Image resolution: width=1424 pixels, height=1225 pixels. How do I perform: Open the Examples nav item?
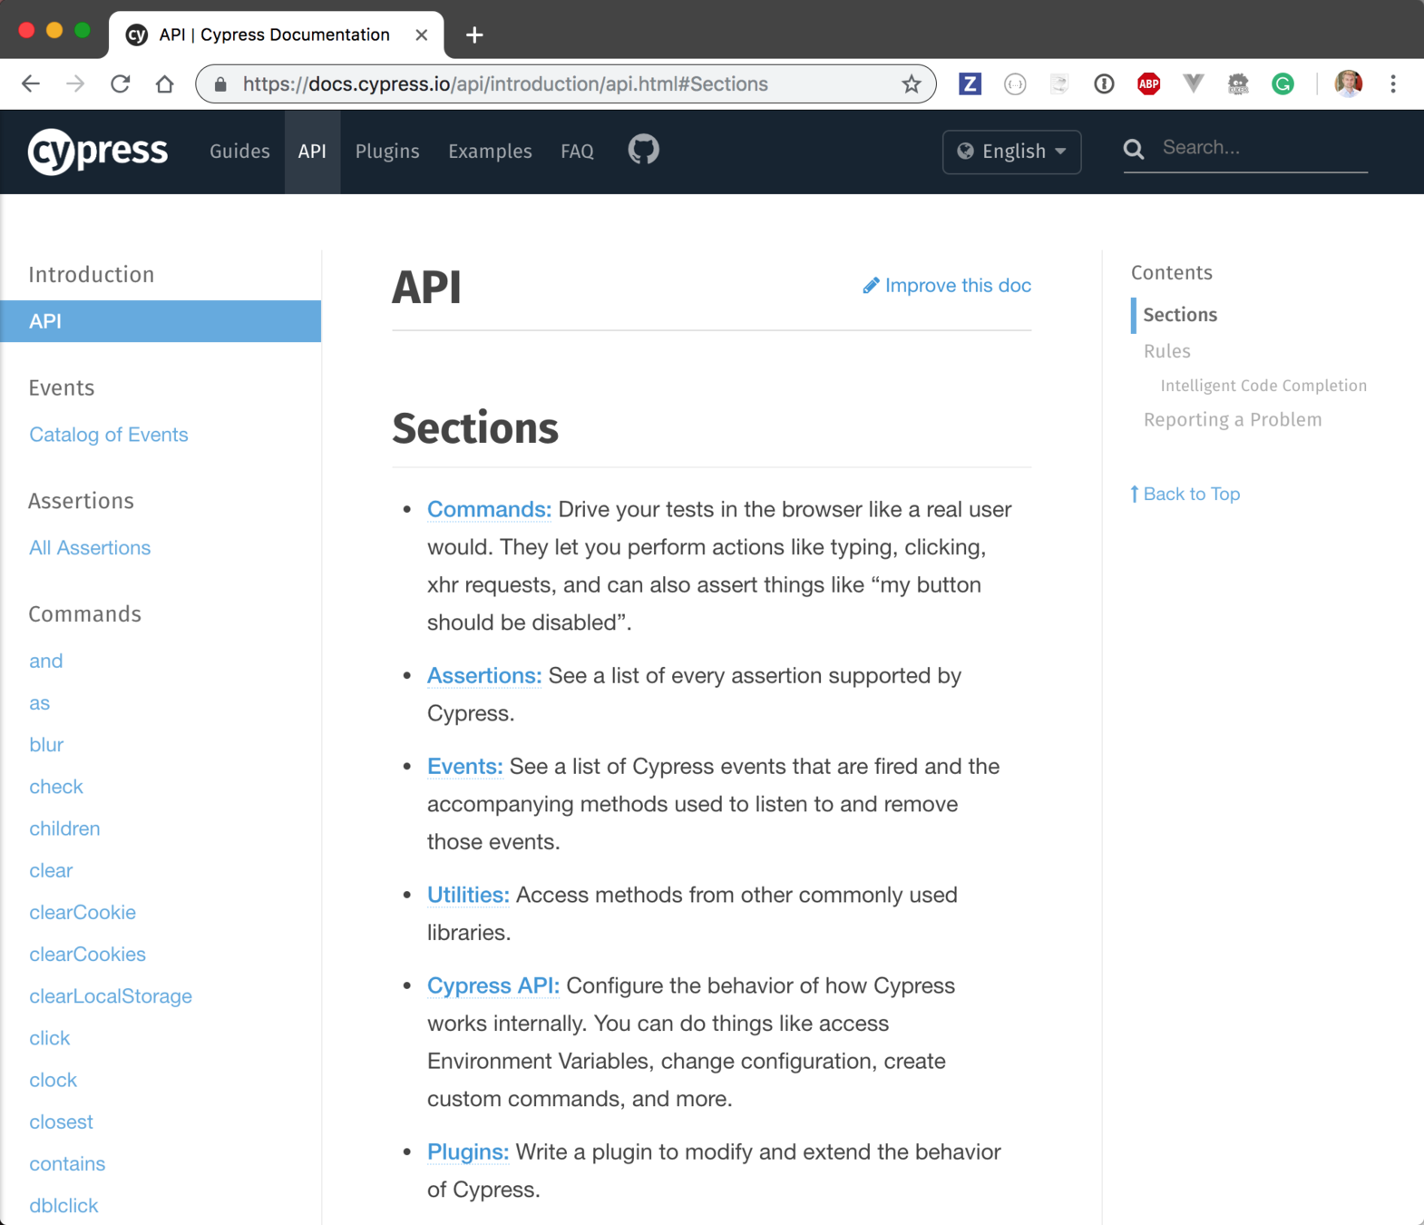[x=490, y=152]
